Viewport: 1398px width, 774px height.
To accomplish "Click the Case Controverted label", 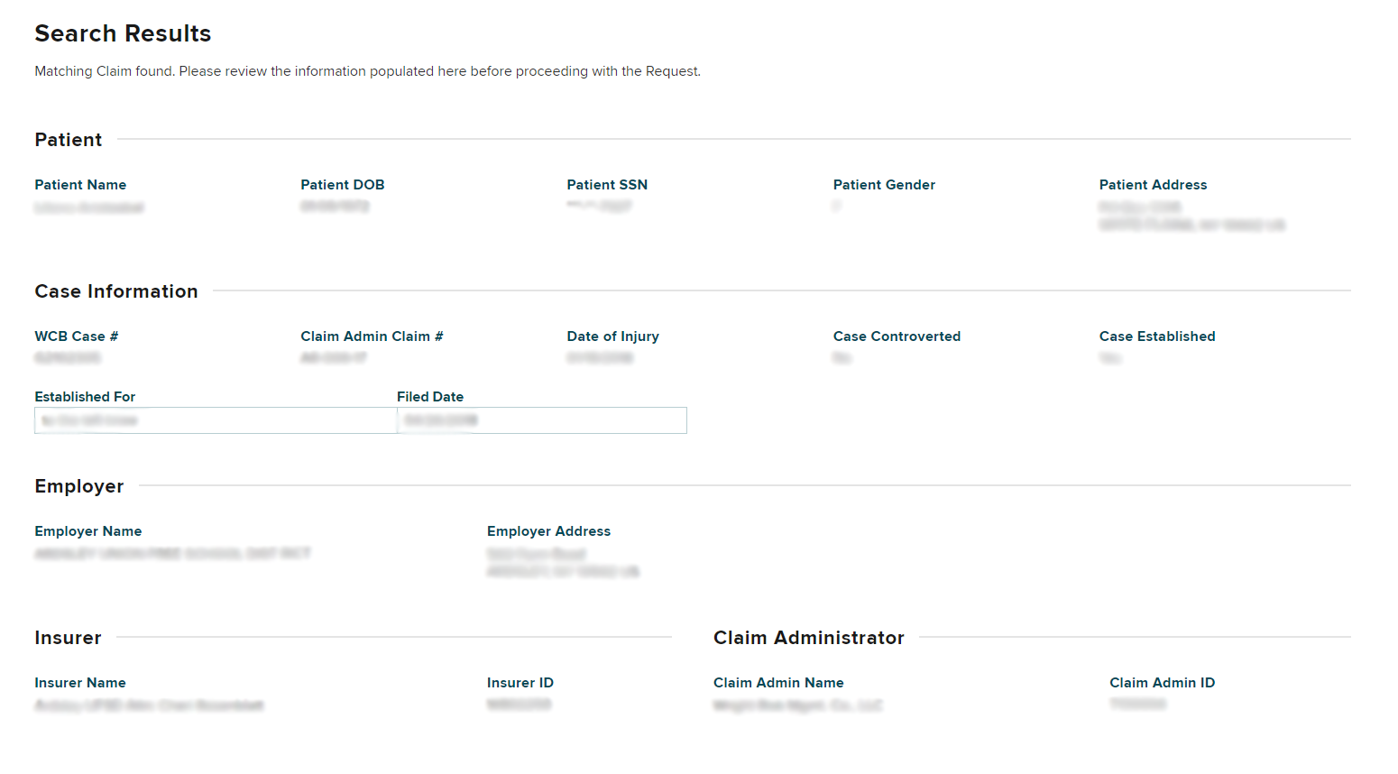I will pos(897,336).
